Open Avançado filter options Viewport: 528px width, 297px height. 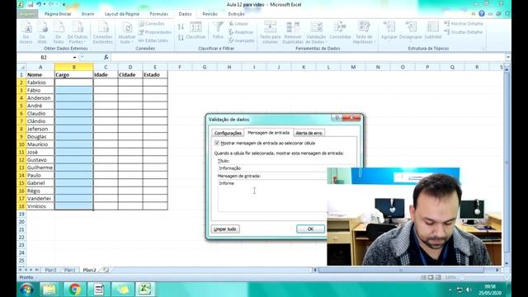tap(241, 40)
